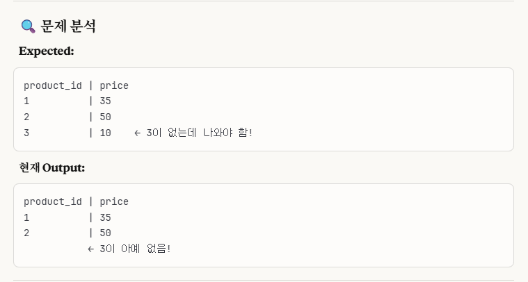Click the 아예 없음! comment text
The image size is (528, 282).
(146, 249)
